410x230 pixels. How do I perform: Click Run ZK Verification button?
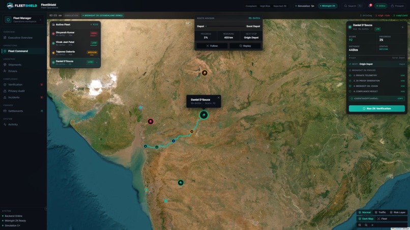point(376,109)
